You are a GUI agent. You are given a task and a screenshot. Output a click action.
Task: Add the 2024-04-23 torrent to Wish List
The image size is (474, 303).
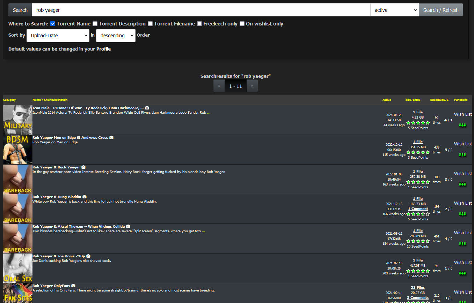[462, 114]
